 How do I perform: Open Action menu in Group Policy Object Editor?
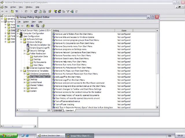click(x=26, y=22)
